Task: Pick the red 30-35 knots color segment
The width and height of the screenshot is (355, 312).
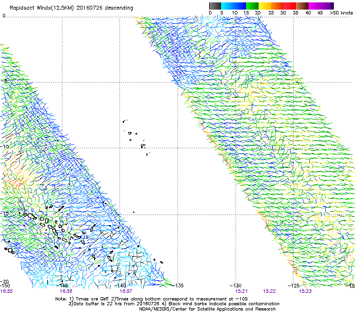Action: pos(290,6)
